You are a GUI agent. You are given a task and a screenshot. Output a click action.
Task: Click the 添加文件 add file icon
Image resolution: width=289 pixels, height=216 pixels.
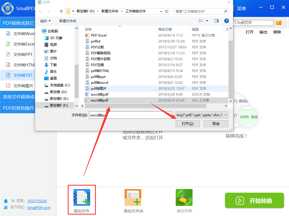pos(82,197)
